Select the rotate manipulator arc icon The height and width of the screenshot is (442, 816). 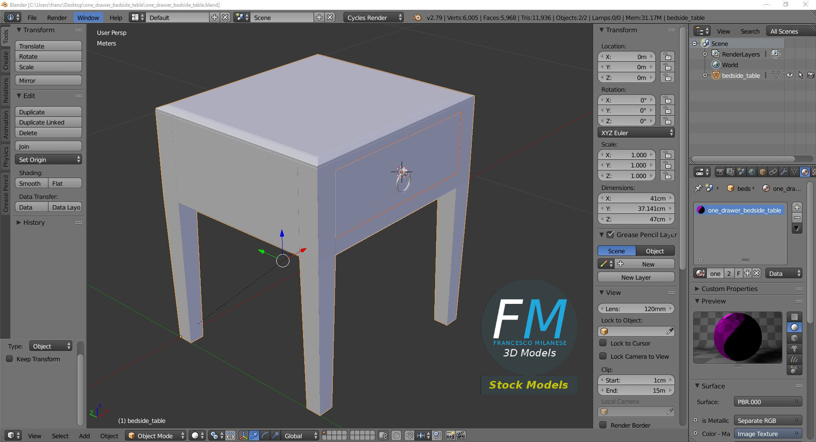pos(265,436)
